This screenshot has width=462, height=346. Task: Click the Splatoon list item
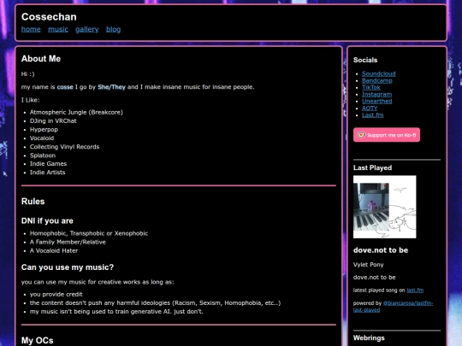coord(43,155)
